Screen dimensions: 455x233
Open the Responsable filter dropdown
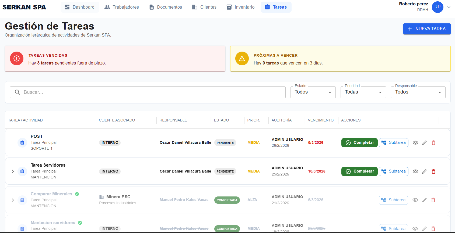click(x=418, y=92)
